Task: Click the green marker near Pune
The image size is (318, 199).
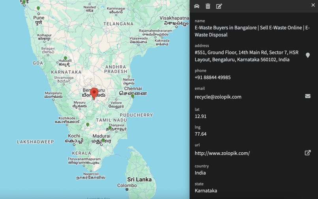Action: pyautogui.click(x=38, y=8)
